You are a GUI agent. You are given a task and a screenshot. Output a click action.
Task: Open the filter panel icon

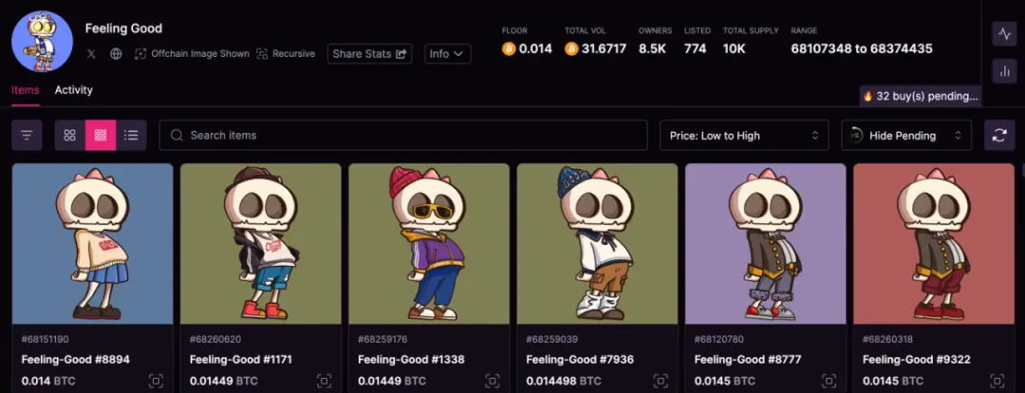click(27, 136)
